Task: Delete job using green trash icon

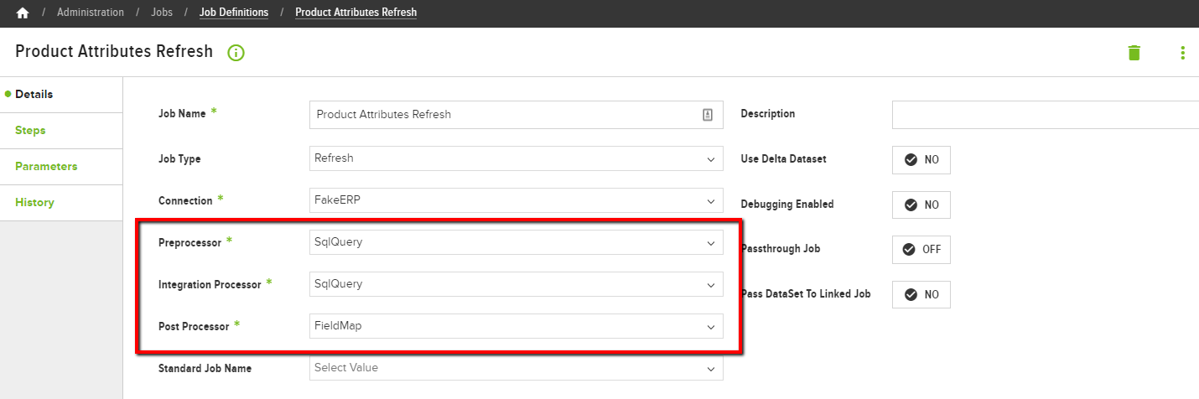Action: [1134, 53]
